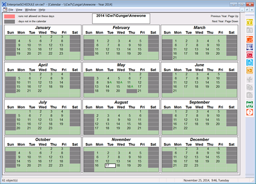Click the blue schedule list icon

click(x=249, y=47)
